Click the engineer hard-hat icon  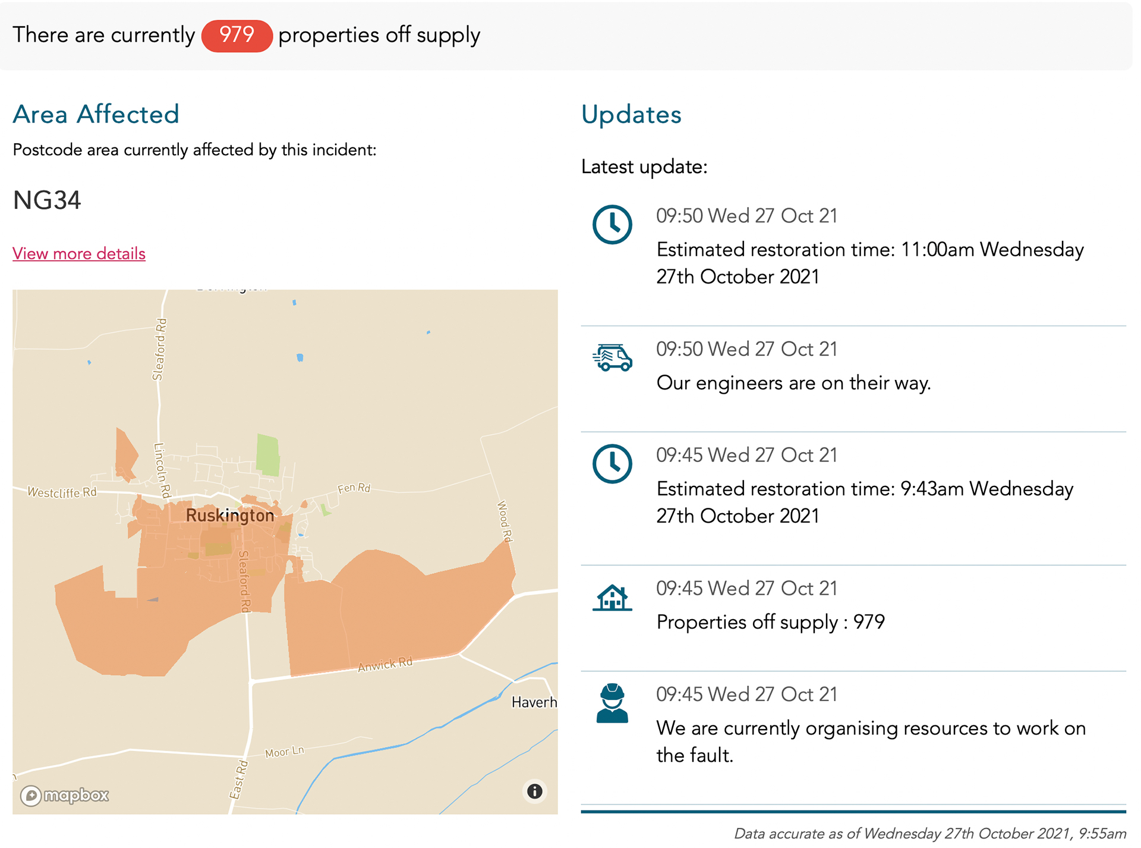[x=612, y=703]
